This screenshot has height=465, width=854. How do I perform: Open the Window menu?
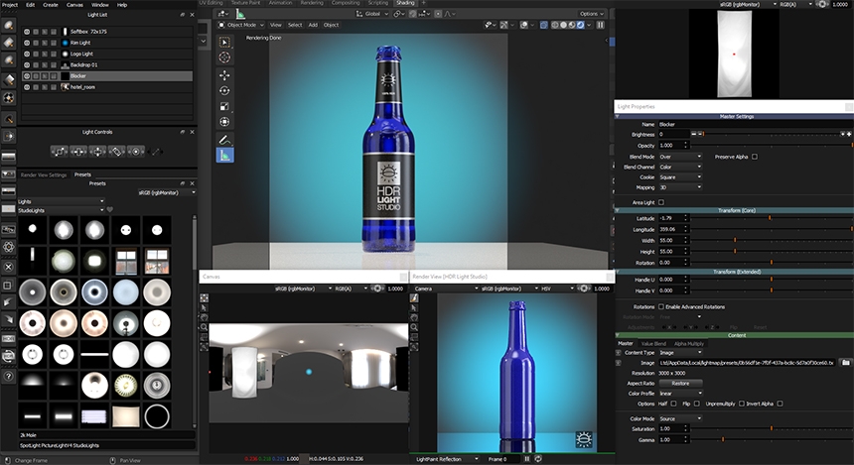(99, 4)
